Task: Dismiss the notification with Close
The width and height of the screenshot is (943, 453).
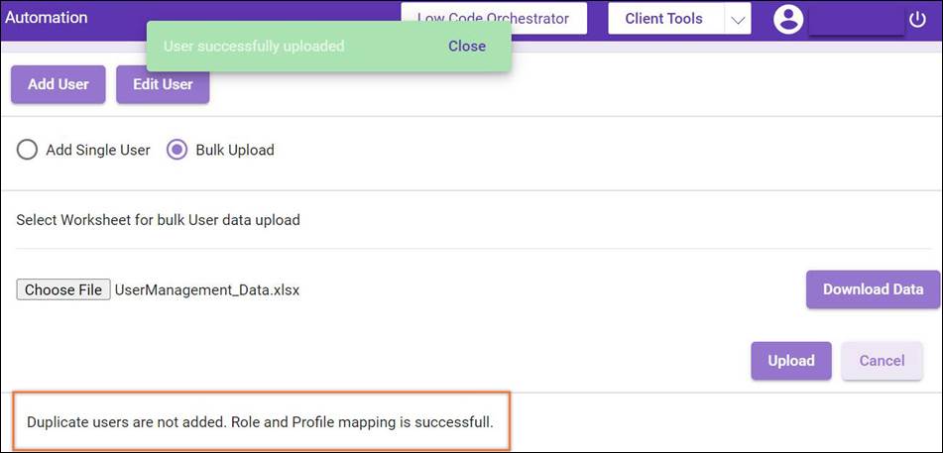Action: pyautogui.click(x=467, y=47)
